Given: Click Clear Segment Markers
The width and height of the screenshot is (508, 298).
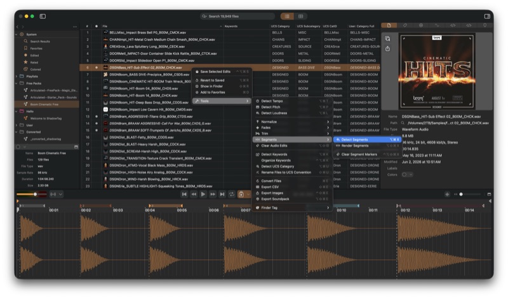Looking at the screenshot, I should (368, 154).
